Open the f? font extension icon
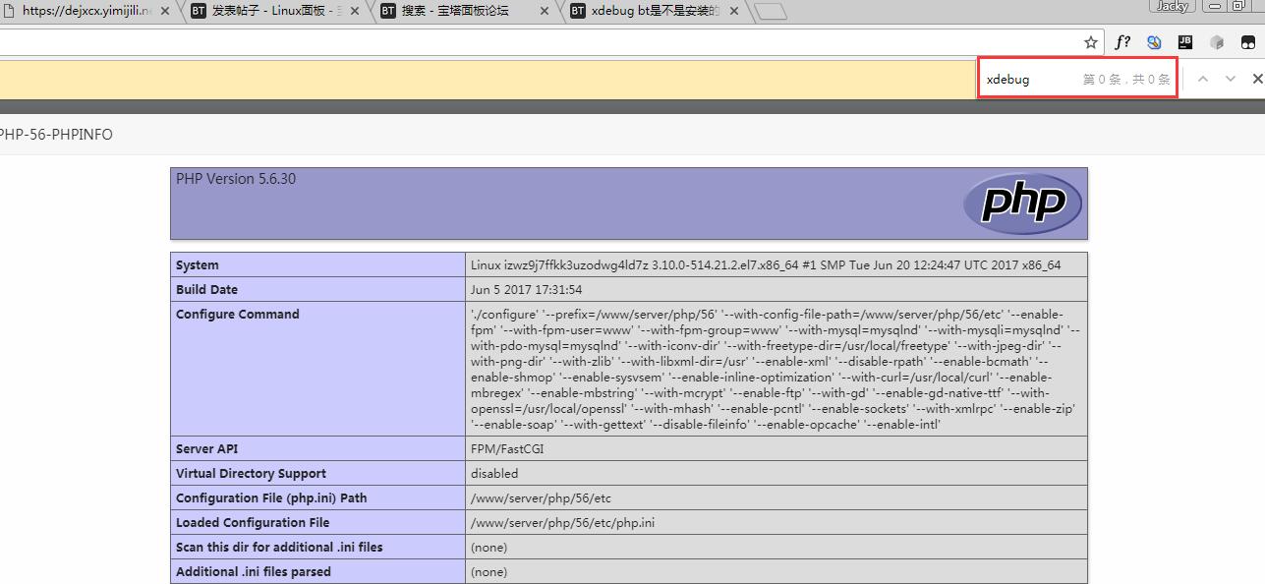1265x584 pixels. pos(1122,42)
